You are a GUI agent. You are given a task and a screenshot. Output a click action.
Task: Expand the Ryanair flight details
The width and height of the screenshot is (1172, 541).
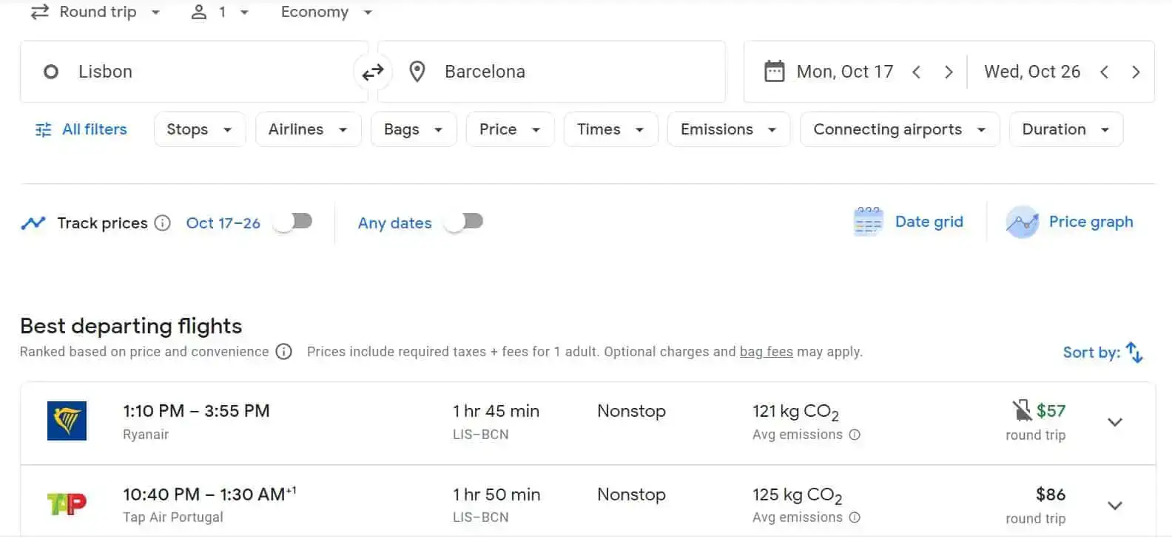pyautogui.click(x=1114, y=422)
